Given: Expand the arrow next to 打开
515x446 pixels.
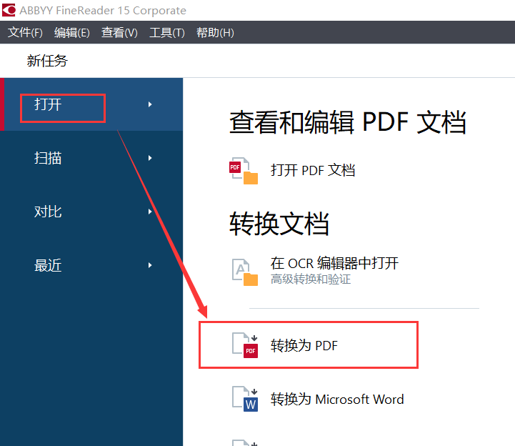Looking at the screenshot, I should [x=150, y=104].
